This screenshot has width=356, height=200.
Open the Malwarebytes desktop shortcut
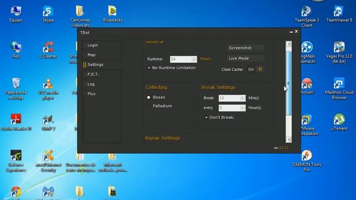48,192
